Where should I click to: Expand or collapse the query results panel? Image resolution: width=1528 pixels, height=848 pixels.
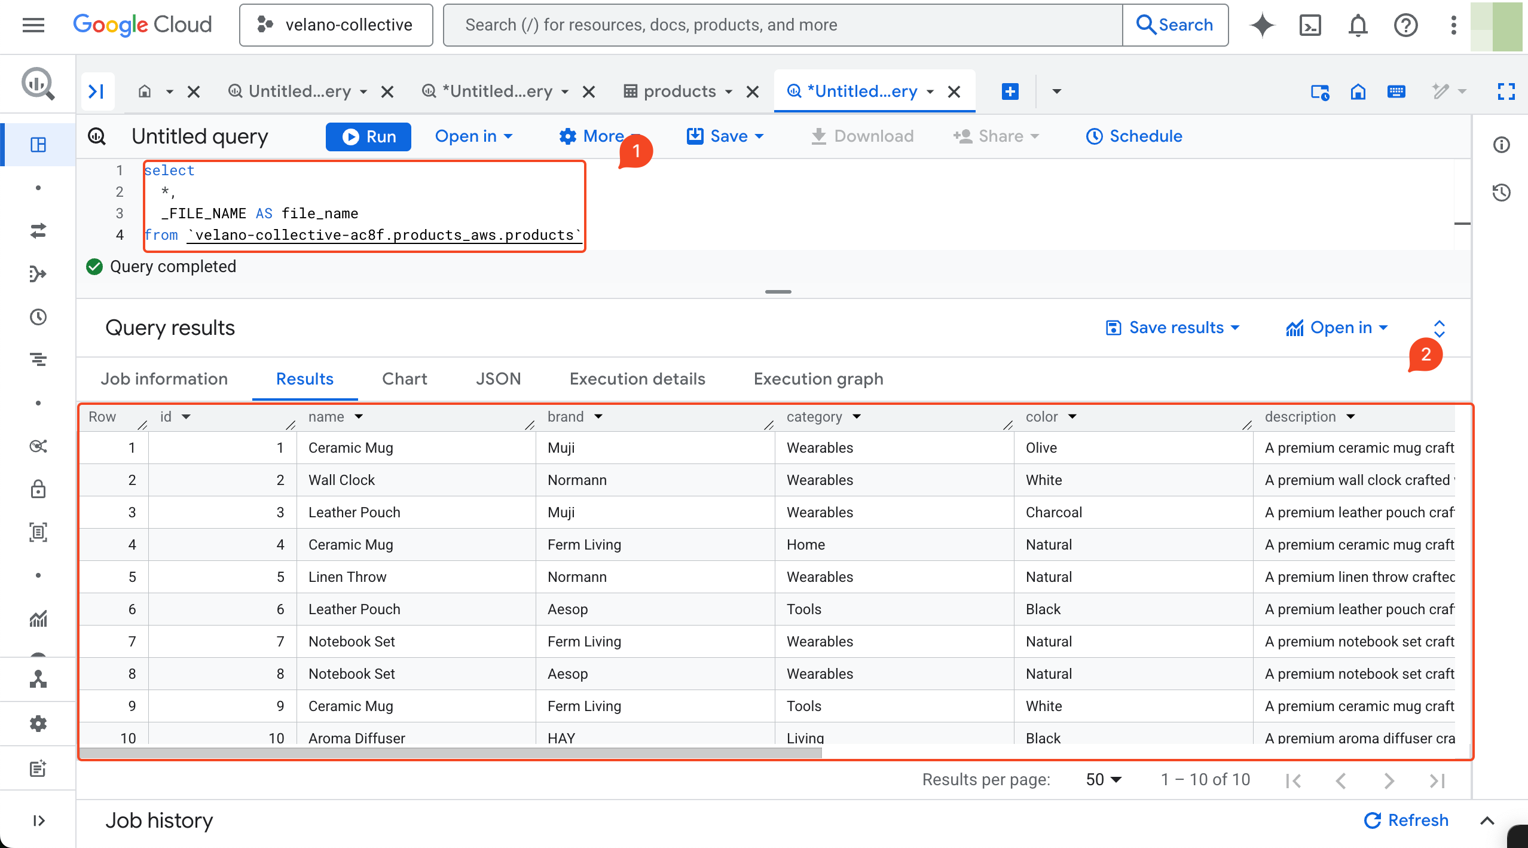[1440, 328]
